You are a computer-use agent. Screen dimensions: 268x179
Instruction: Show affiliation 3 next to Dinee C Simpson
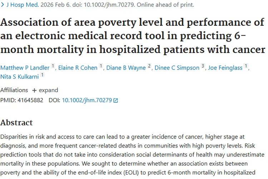tap(203, 66)
